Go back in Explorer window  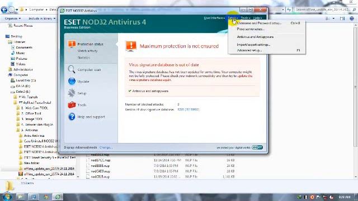click(4, 10)
